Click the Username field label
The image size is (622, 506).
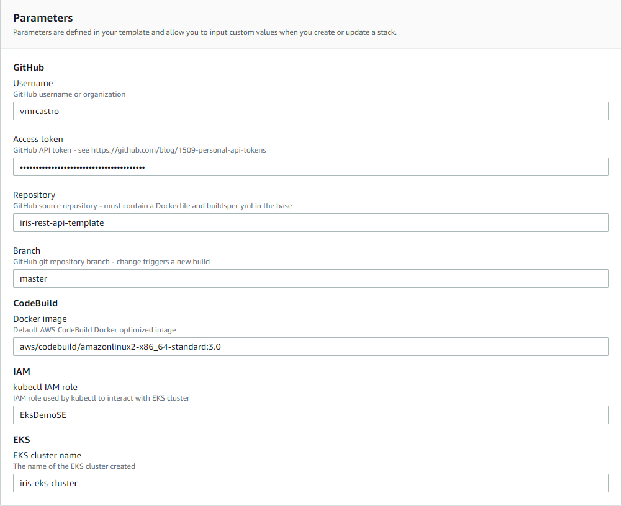(x=33, y=83)
